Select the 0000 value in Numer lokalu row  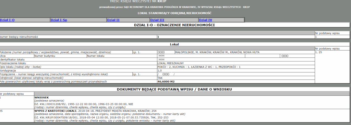coord(285,56)
